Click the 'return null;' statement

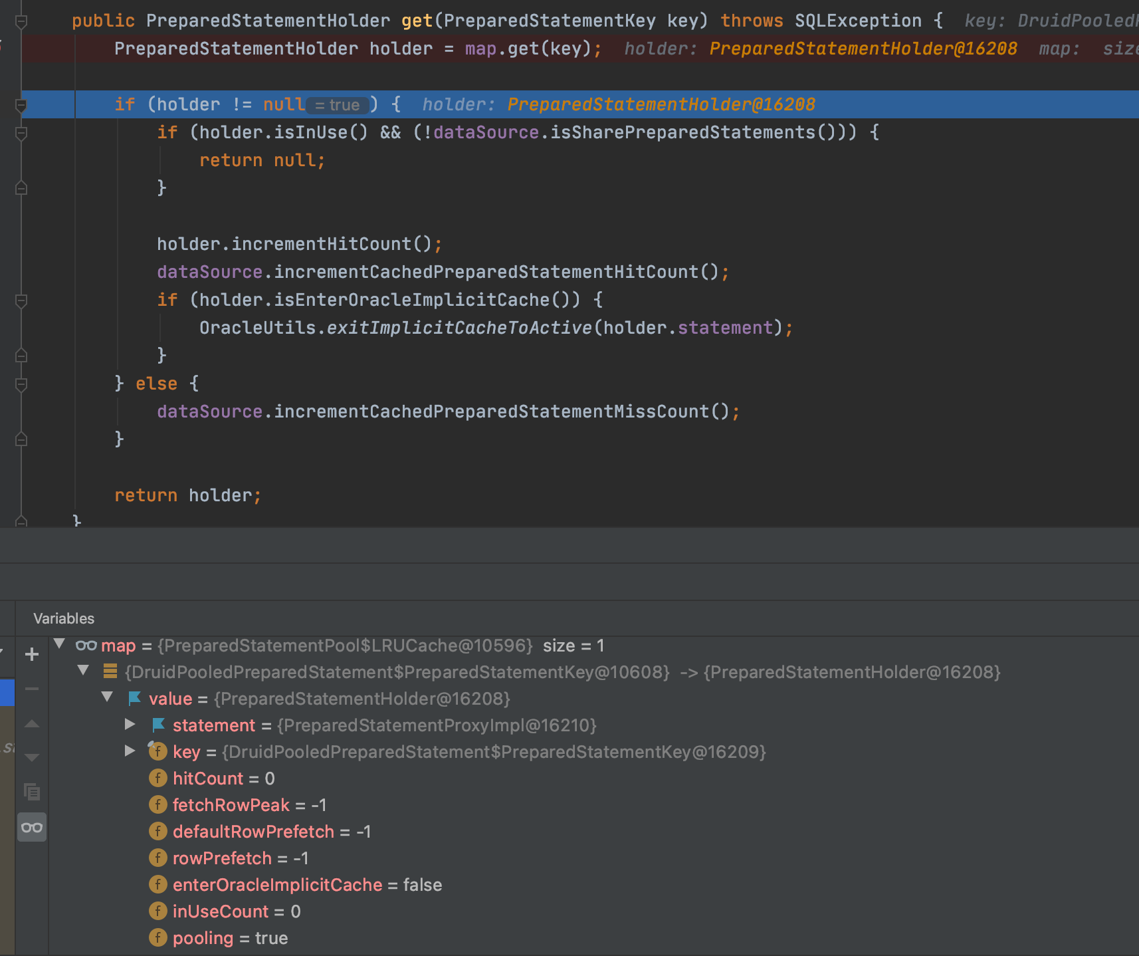262,160
